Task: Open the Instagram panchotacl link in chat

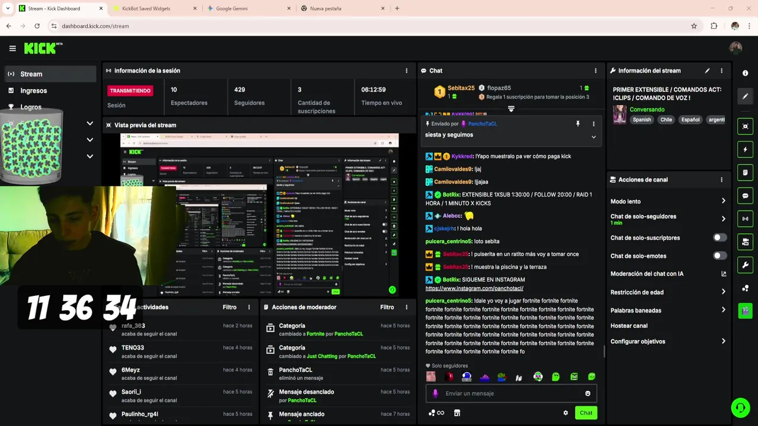Action: pyautogui.click(x=474, y=288)
